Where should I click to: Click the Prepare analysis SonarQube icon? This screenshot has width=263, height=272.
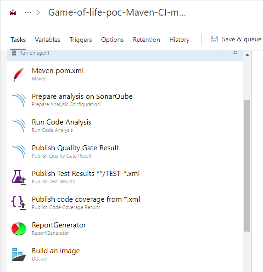pos(19,100)
